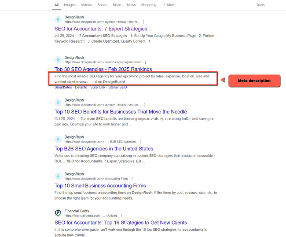Viewport: 286px width, 237px height.
Task: Open the Delante sitelink
Action: point(81,88)
